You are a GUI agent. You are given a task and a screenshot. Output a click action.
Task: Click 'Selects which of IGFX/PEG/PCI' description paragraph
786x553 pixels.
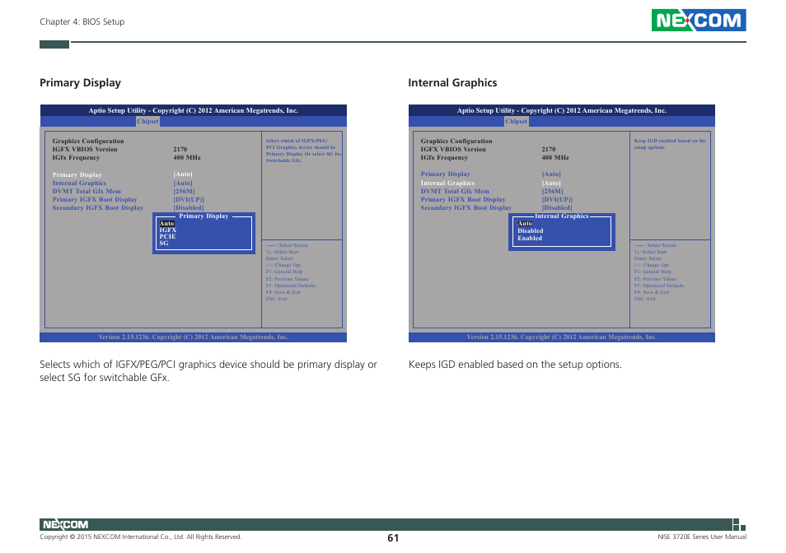tap(208, 371)
